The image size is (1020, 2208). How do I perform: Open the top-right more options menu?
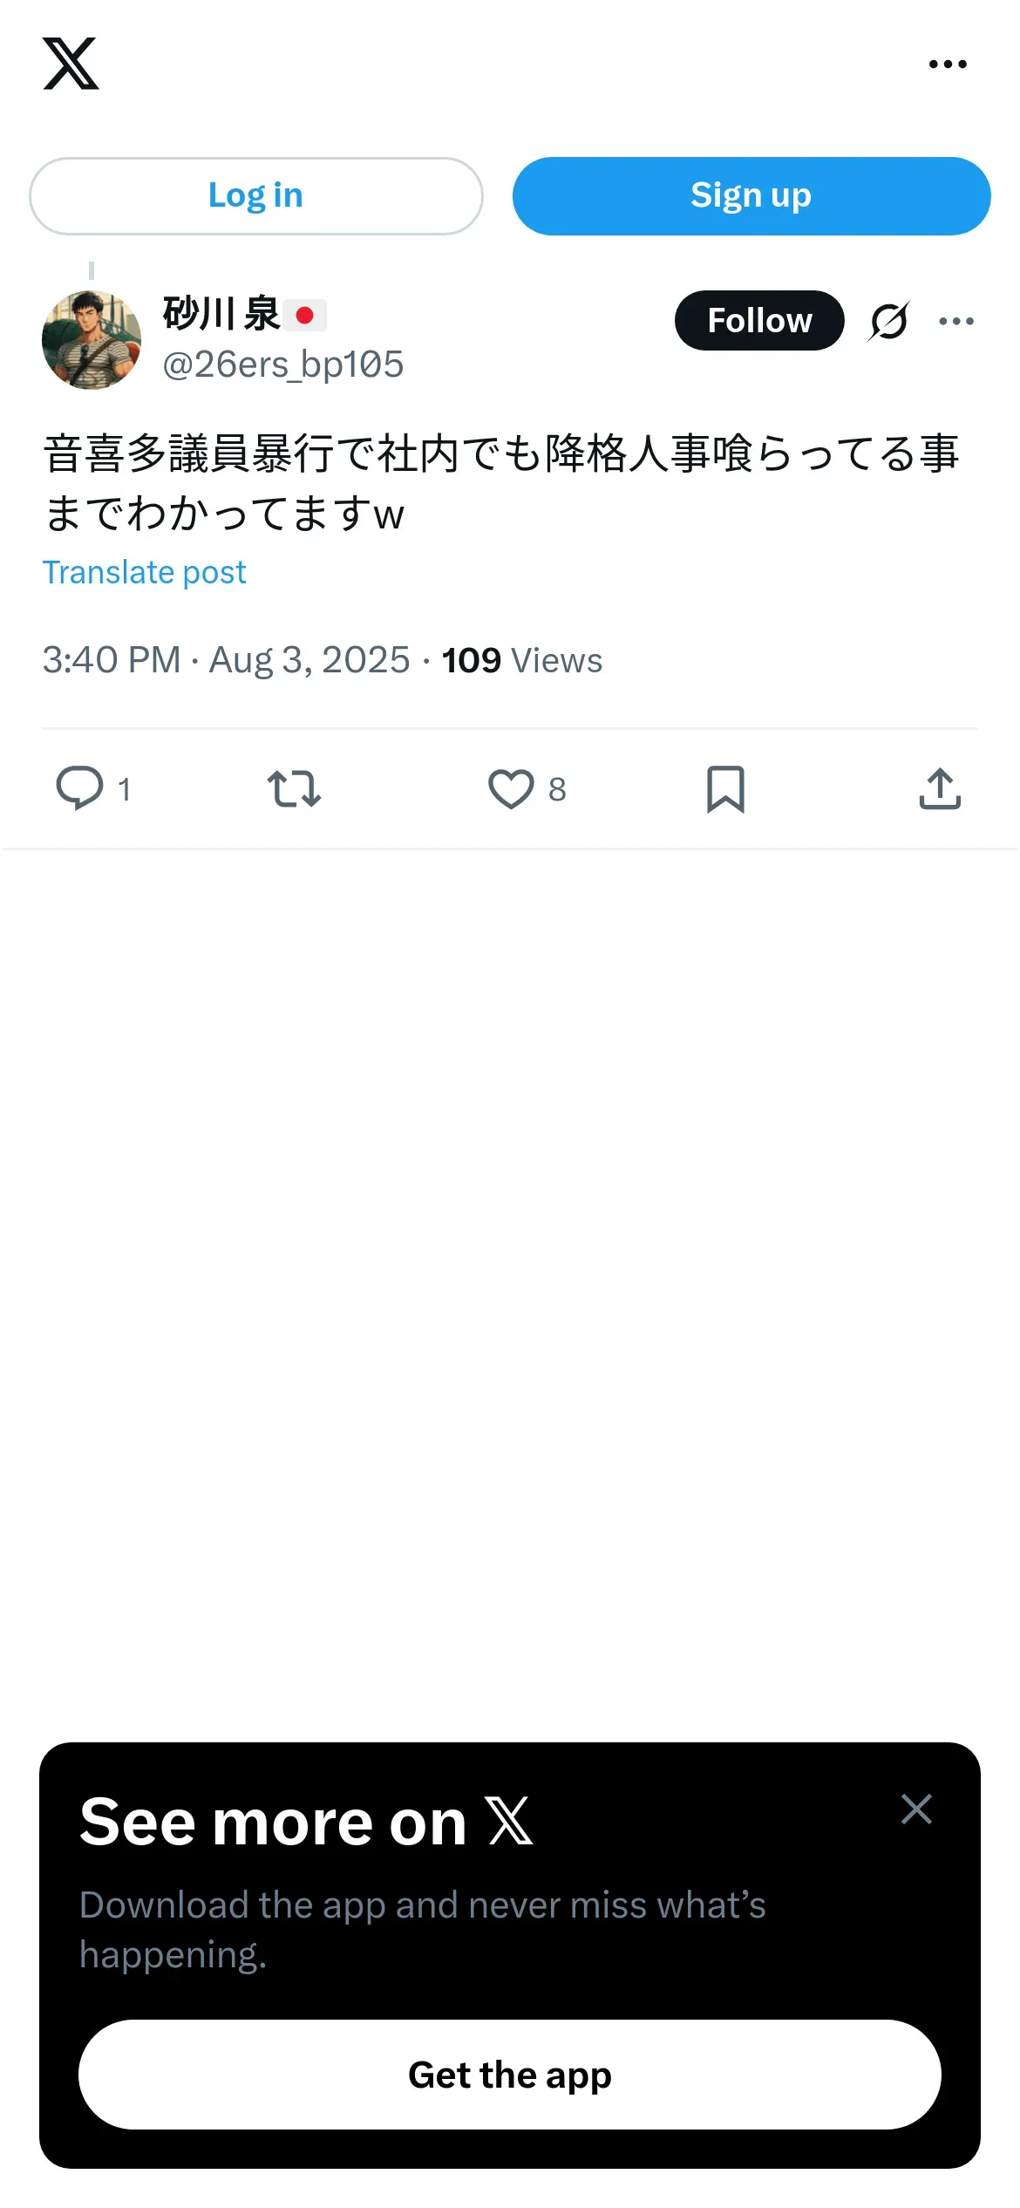tap(948, 64)
